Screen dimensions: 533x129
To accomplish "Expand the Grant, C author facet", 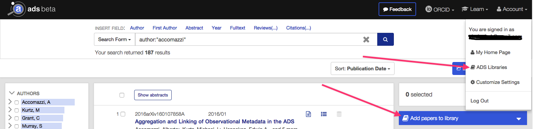I will pos(10,118).
